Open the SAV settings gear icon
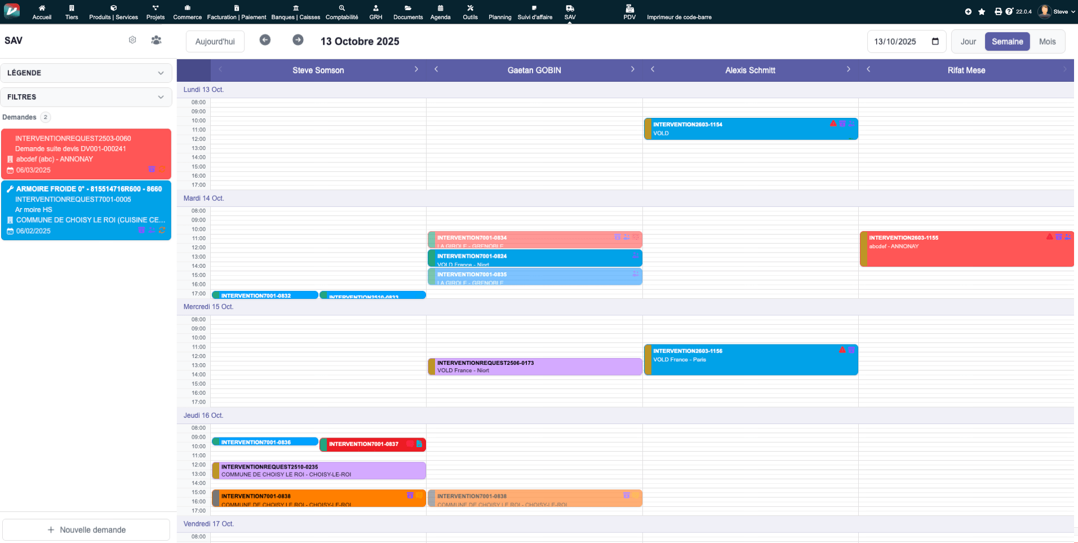 pyautogui.click(x=132, y=40)
